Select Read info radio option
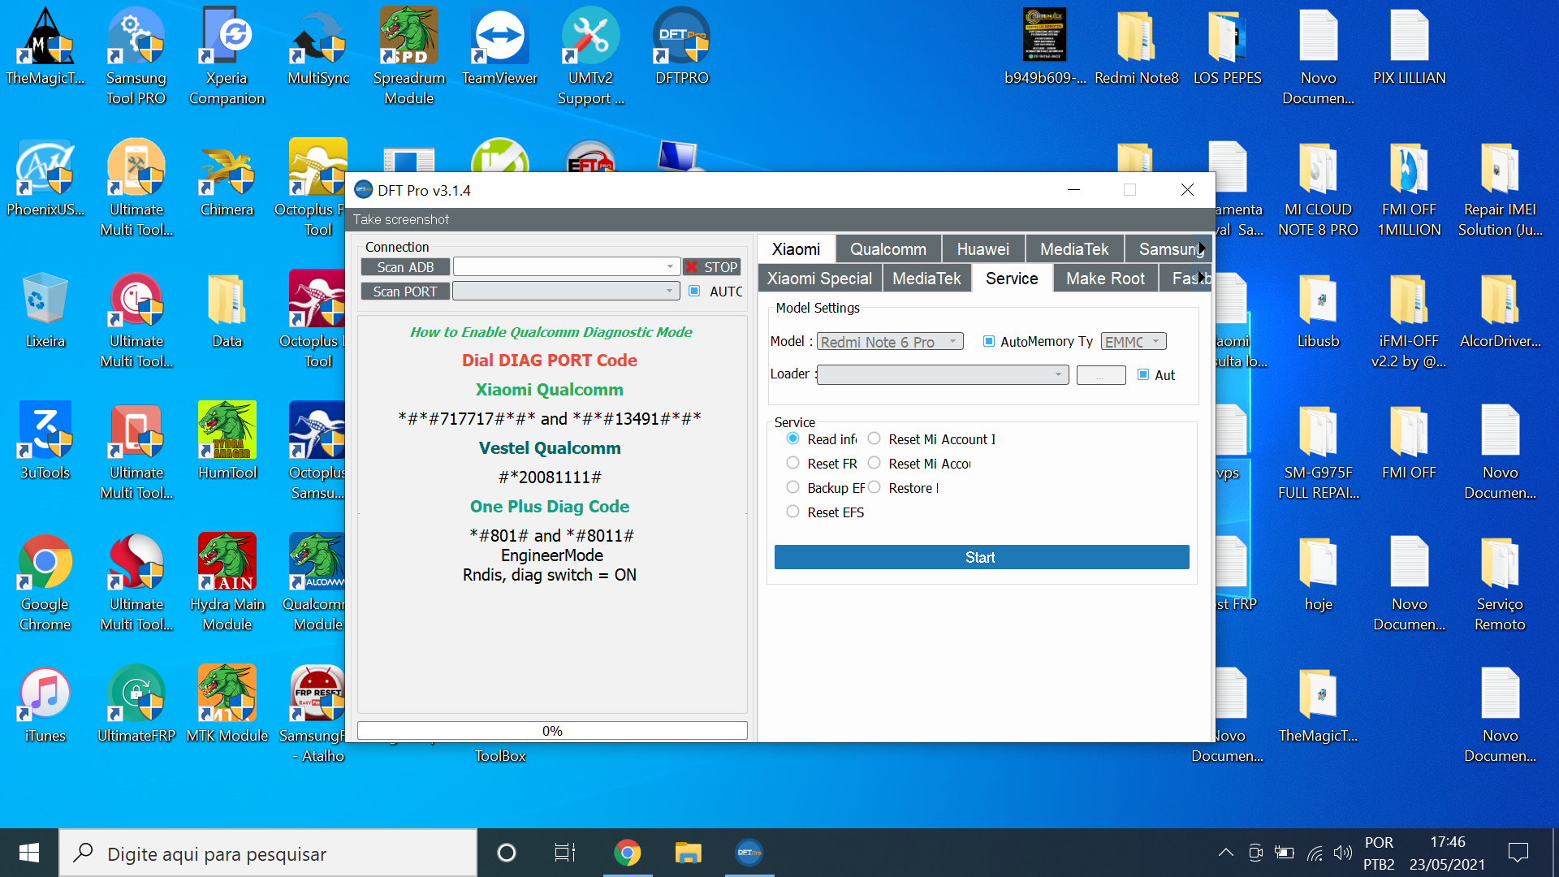The height and width of the screenshot is (877, 1559). click(793, 438)
